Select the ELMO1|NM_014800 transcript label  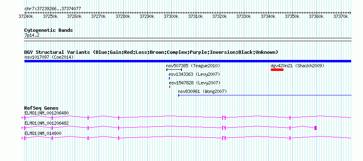pyautogui.click(x=43, y=133)
